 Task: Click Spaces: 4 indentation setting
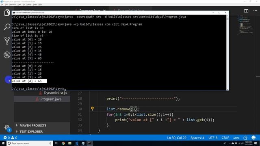tap(197, 138)
